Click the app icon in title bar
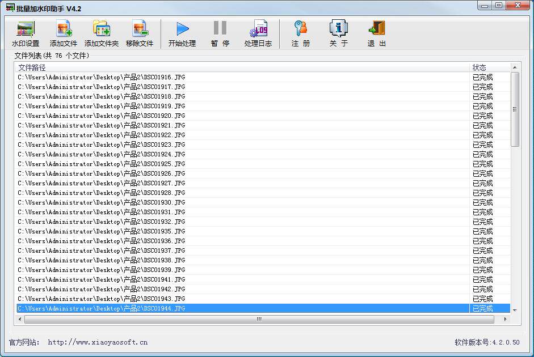534x357 pixels. 10,7
